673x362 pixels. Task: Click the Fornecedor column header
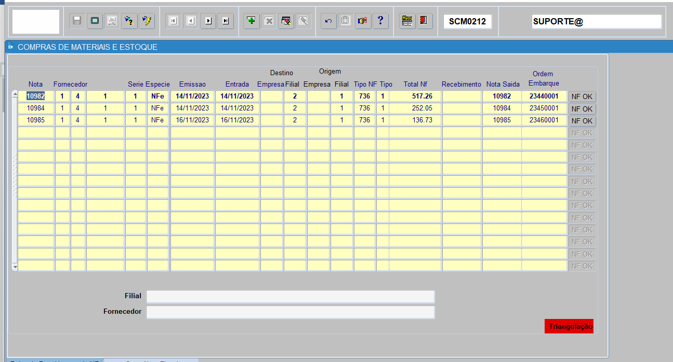click(x=70, y=84)
